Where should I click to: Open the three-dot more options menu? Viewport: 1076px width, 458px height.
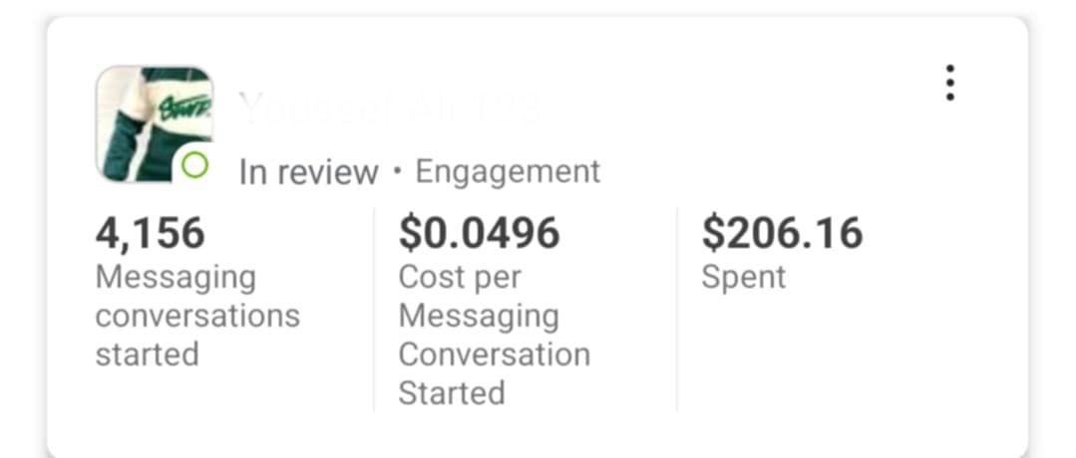pyautogui.click(x=949, y=83)
